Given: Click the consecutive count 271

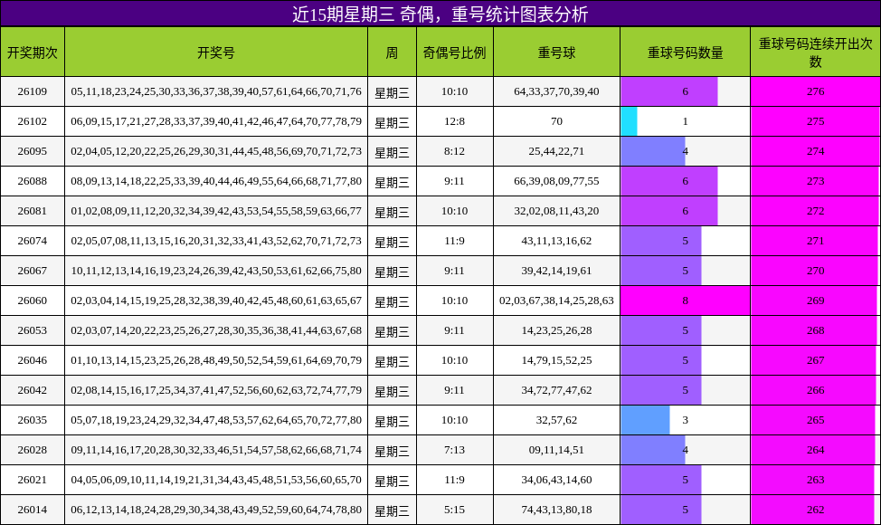Looking at the screenshot, I should pyautogui.click(x=816, y=240).
